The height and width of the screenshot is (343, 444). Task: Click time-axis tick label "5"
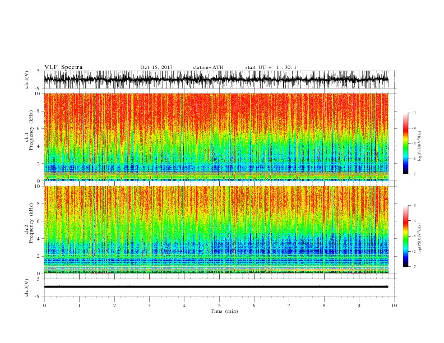point(219,305)
